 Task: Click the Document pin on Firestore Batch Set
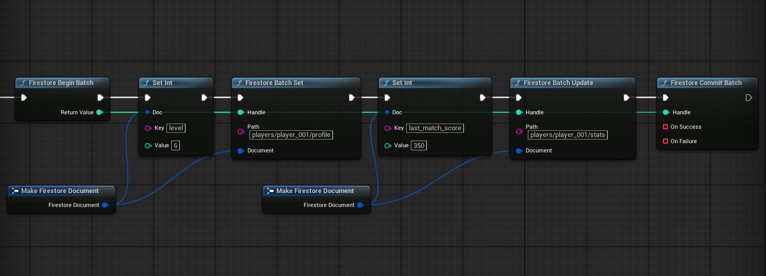241,150
